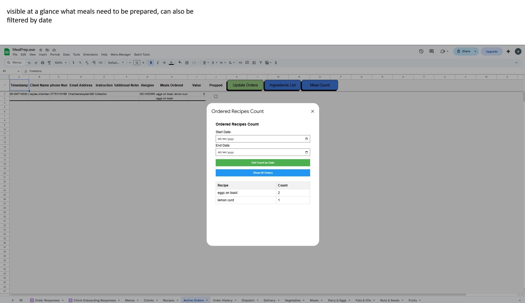Open the font family dropdown
The width and height of the screenshot is (525, 303).
pos(116,63)
